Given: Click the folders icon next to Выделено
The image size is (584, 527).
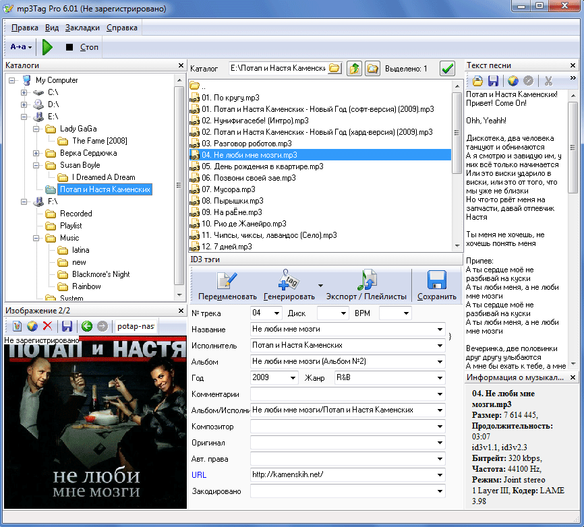Looking at the screenshot, I should tap(372, 69).
